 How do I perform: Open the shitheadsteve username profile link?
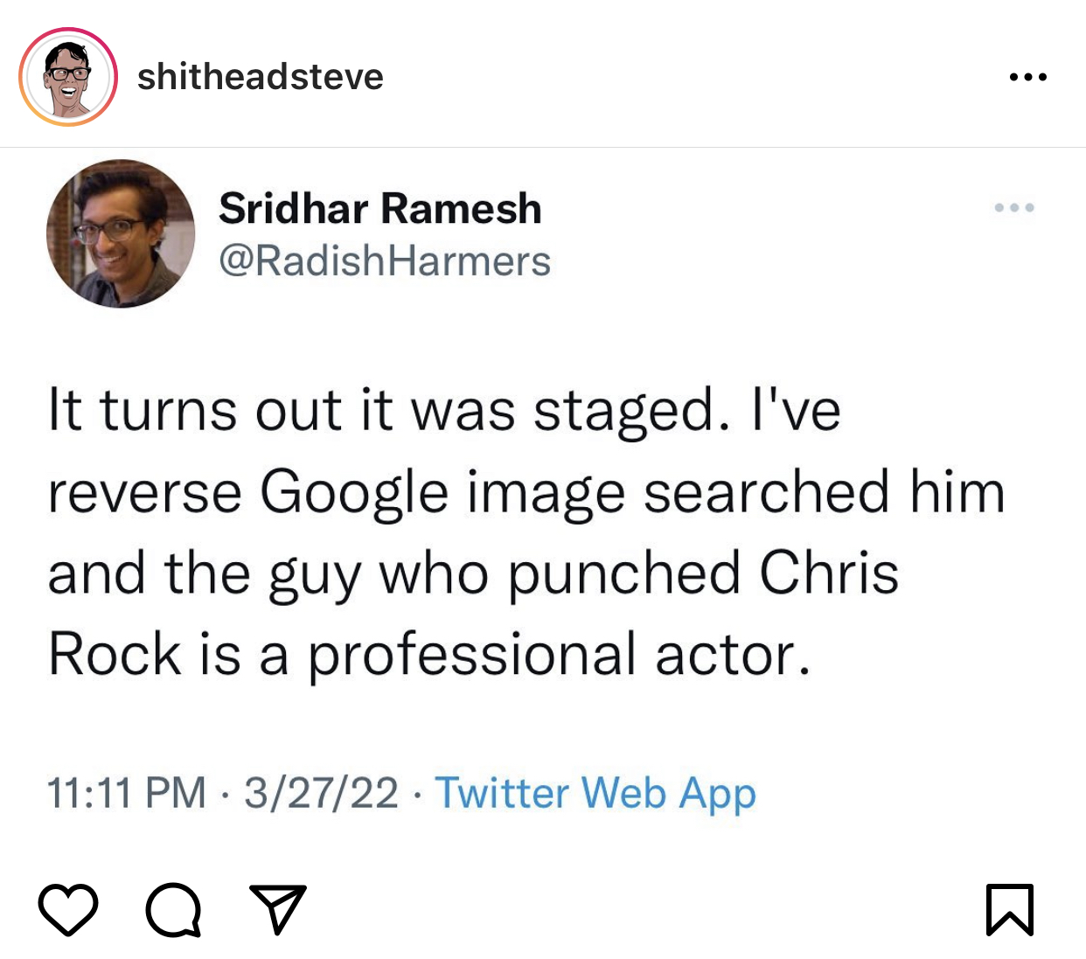(x=260, y=77)
